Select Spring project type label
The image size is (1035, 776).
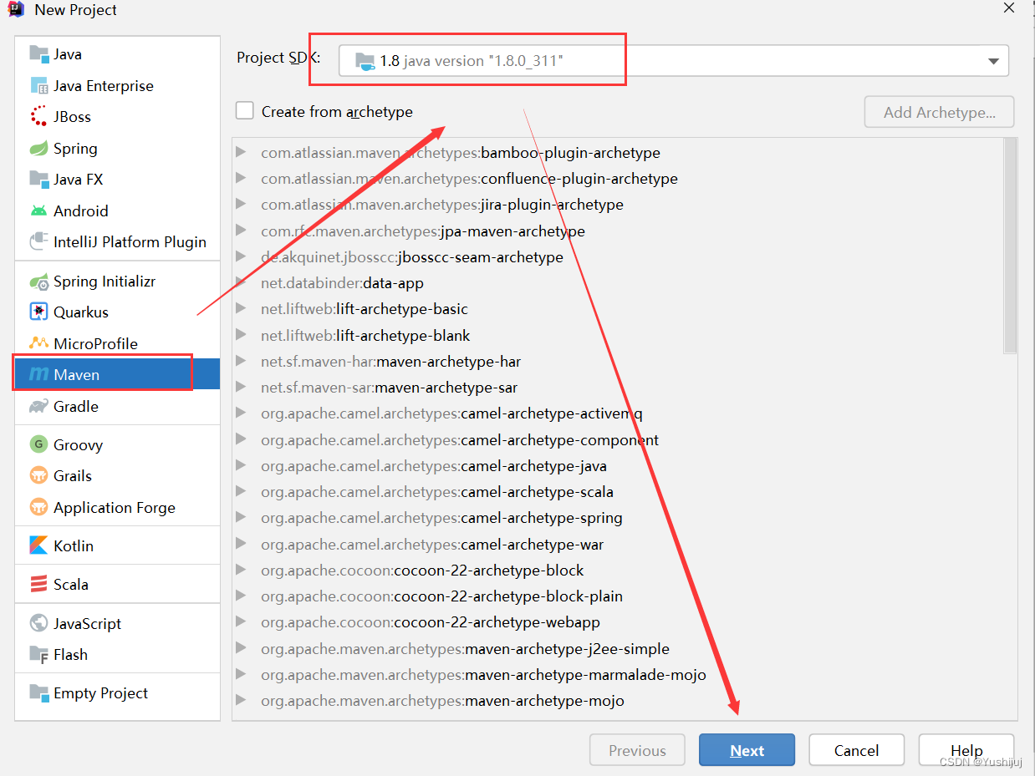pyautogui.click(x=75, y=149)
